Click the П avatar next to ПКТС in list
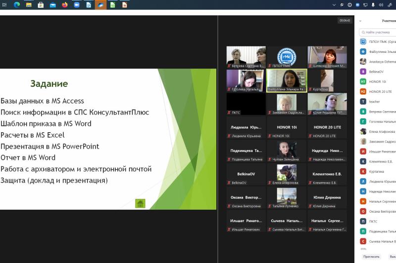This screenshot has height=263, width=396. pos(363,221)
